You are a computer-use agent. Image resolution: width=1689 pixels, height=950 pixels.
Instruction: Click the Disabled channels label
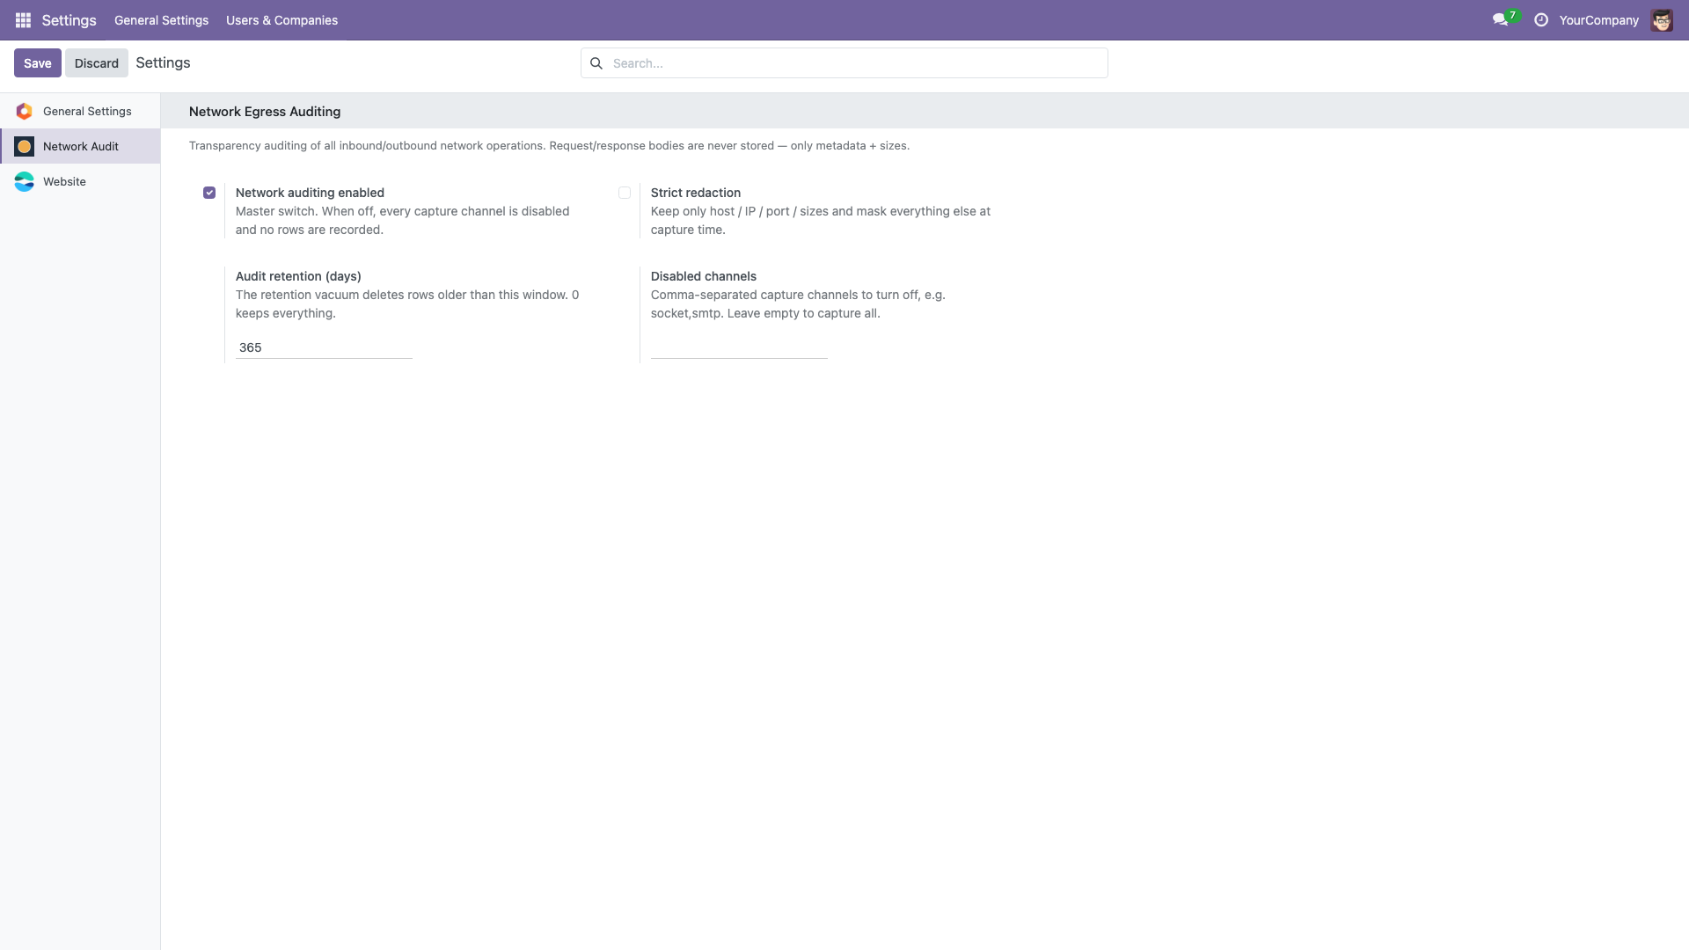click(x=704, y=276)
